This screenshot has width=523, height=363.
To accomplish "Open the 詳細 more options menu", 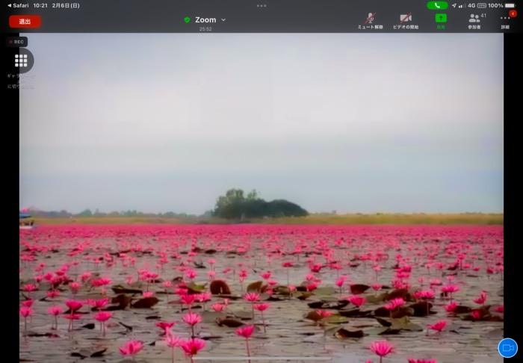I will pos(506,20).
